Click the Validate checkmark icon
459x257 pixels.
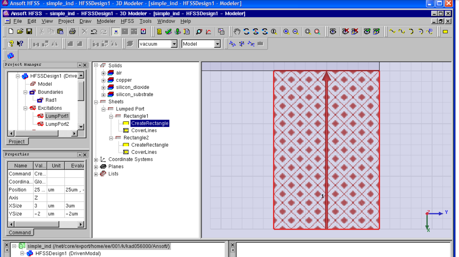pyautogui.click(x=168, y=32)
